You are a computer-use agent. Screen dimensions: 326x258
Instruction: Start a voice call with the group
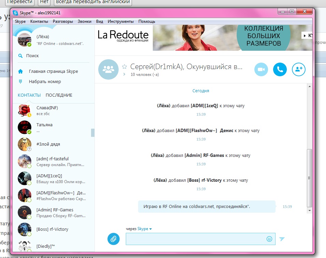[280, 69]
